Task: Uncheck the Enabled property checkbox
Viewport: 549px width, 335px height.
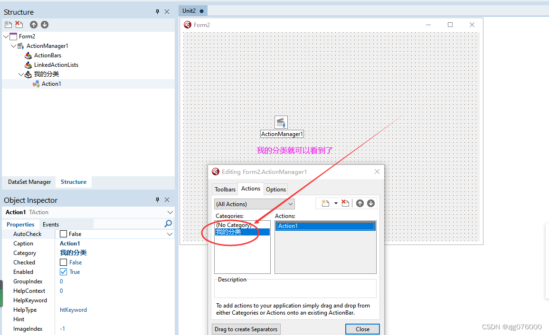Action: pyautogui.click(x=64, y=272)
